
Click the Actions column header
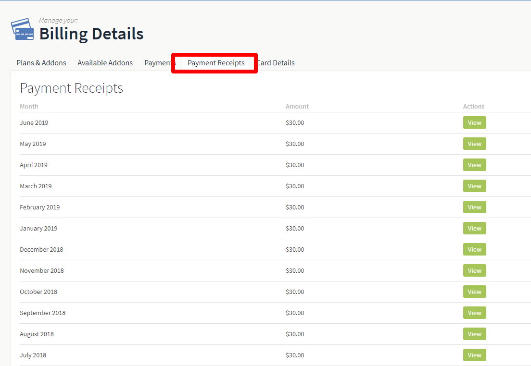474,106
